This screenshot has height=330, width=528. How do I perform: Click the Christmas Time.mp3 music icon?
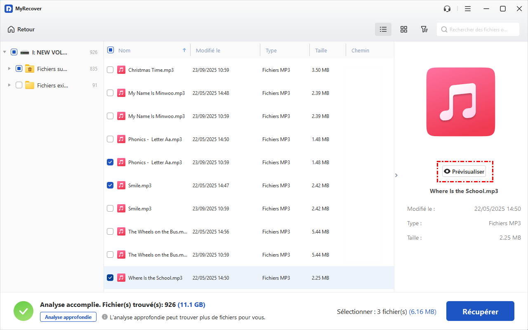coord(121,70)
